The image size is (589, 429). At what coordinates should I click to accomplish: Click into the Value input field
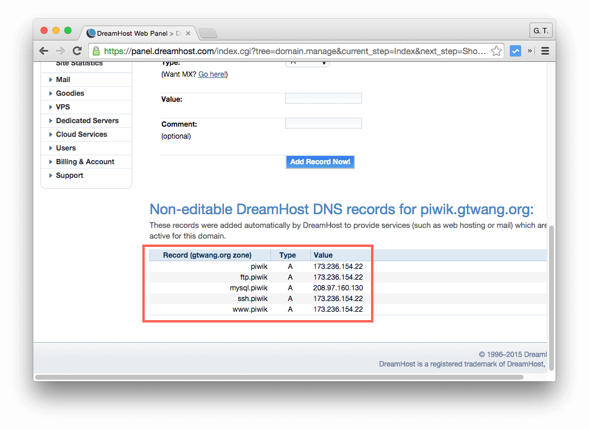[x=323, y=99]
